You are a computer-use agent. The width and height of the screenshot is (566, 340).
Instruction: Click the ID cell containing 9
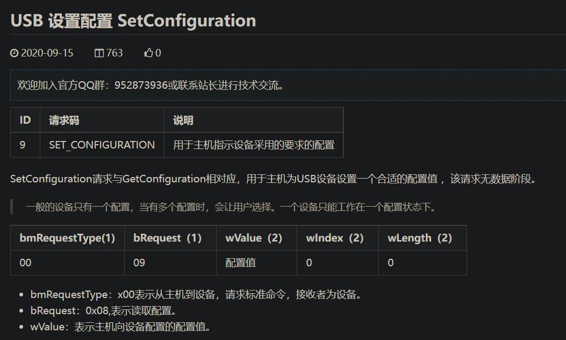(x=23, y=145)
